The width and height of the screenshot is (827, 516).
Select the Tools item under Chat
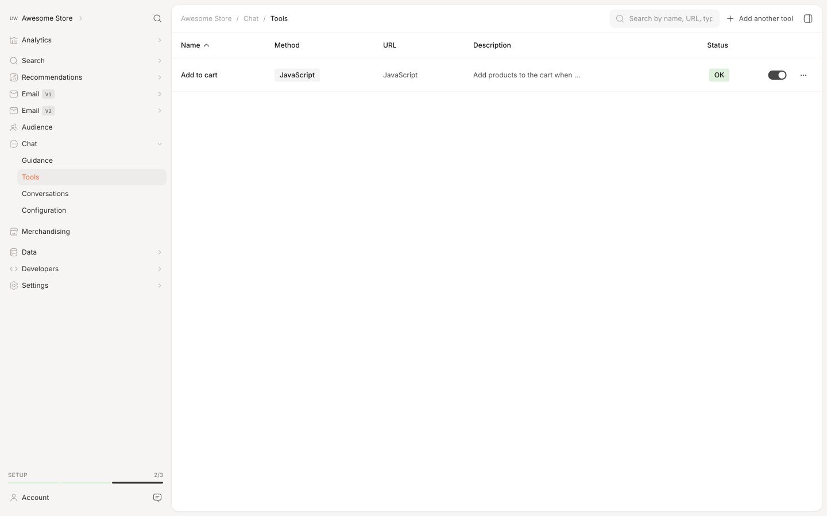click(x=92, y=177)
